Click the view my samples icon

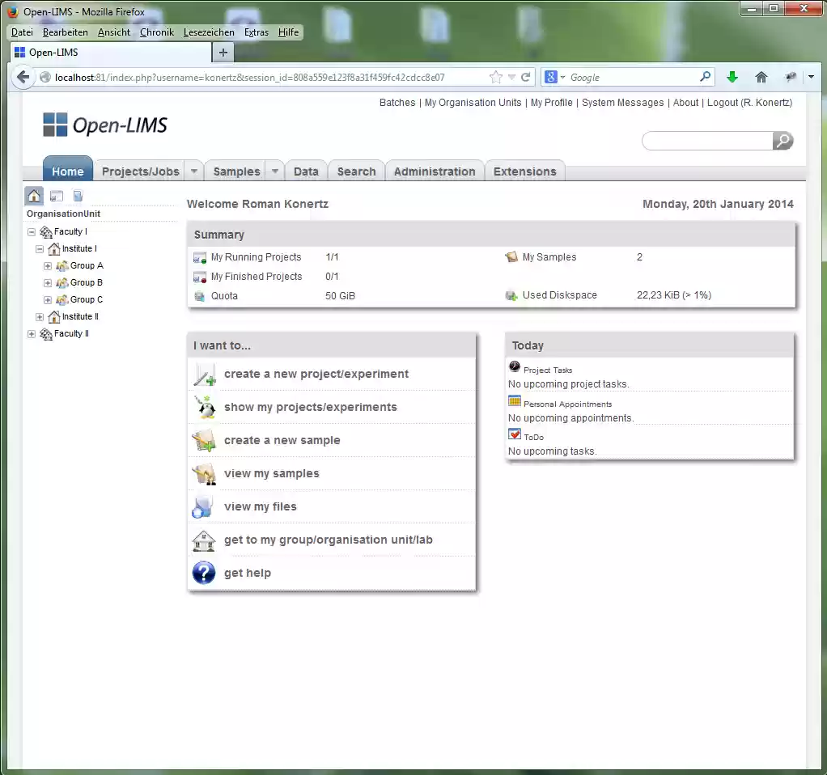pos(203,473)
